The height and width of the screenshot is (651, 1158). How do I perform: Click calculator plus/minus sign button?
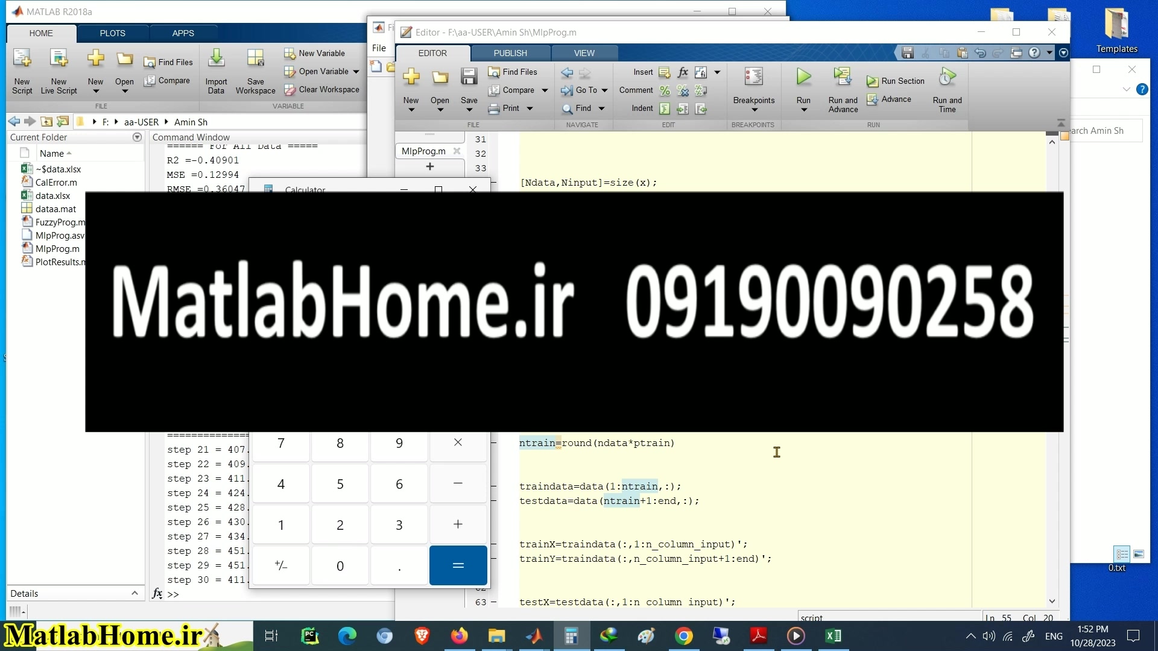[281, 565]
